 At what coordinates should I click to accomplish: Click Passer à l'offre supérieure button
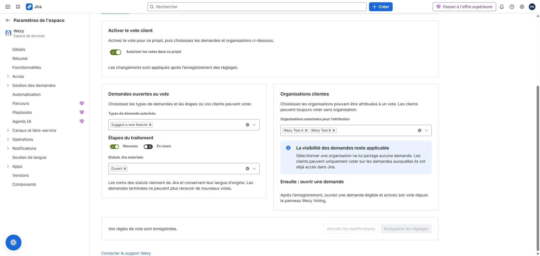click(464, 7)
